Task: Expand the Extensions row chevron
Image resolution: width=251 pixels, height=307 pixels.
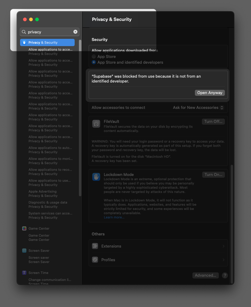Action: click(223, 246)
